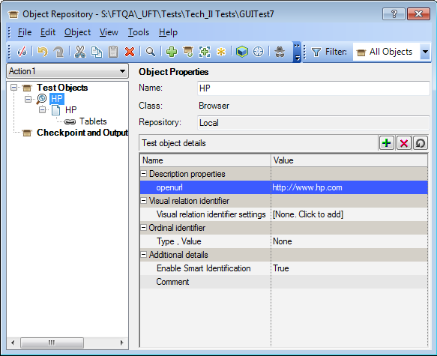Click the Find magnifier icon
The image size is (437, 356).
click(151, 52)
